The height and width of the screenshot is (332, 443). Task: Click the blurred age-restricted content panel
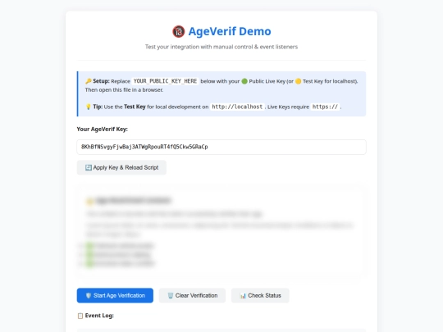pos(221,230)
